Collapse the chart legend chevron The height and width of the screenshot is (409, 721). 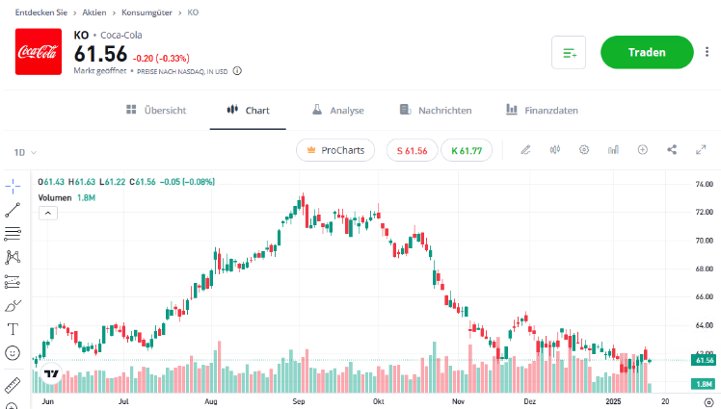48,213
